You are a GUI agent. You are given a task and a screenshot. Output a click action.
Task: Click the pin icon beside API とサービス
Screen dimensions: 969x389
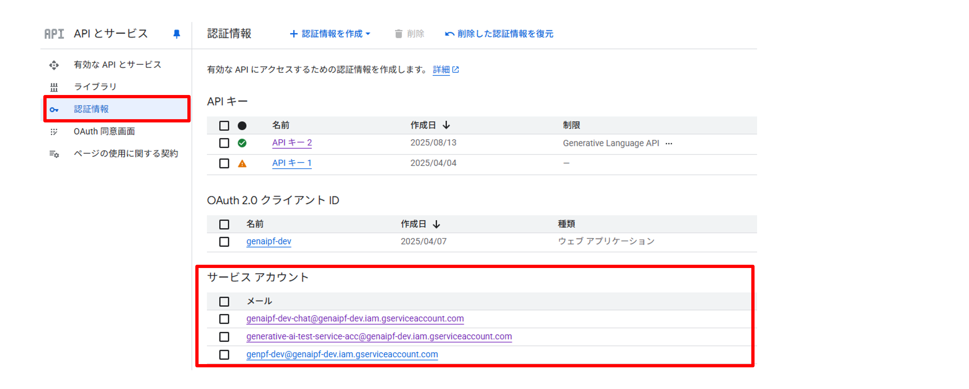(177, 34)
